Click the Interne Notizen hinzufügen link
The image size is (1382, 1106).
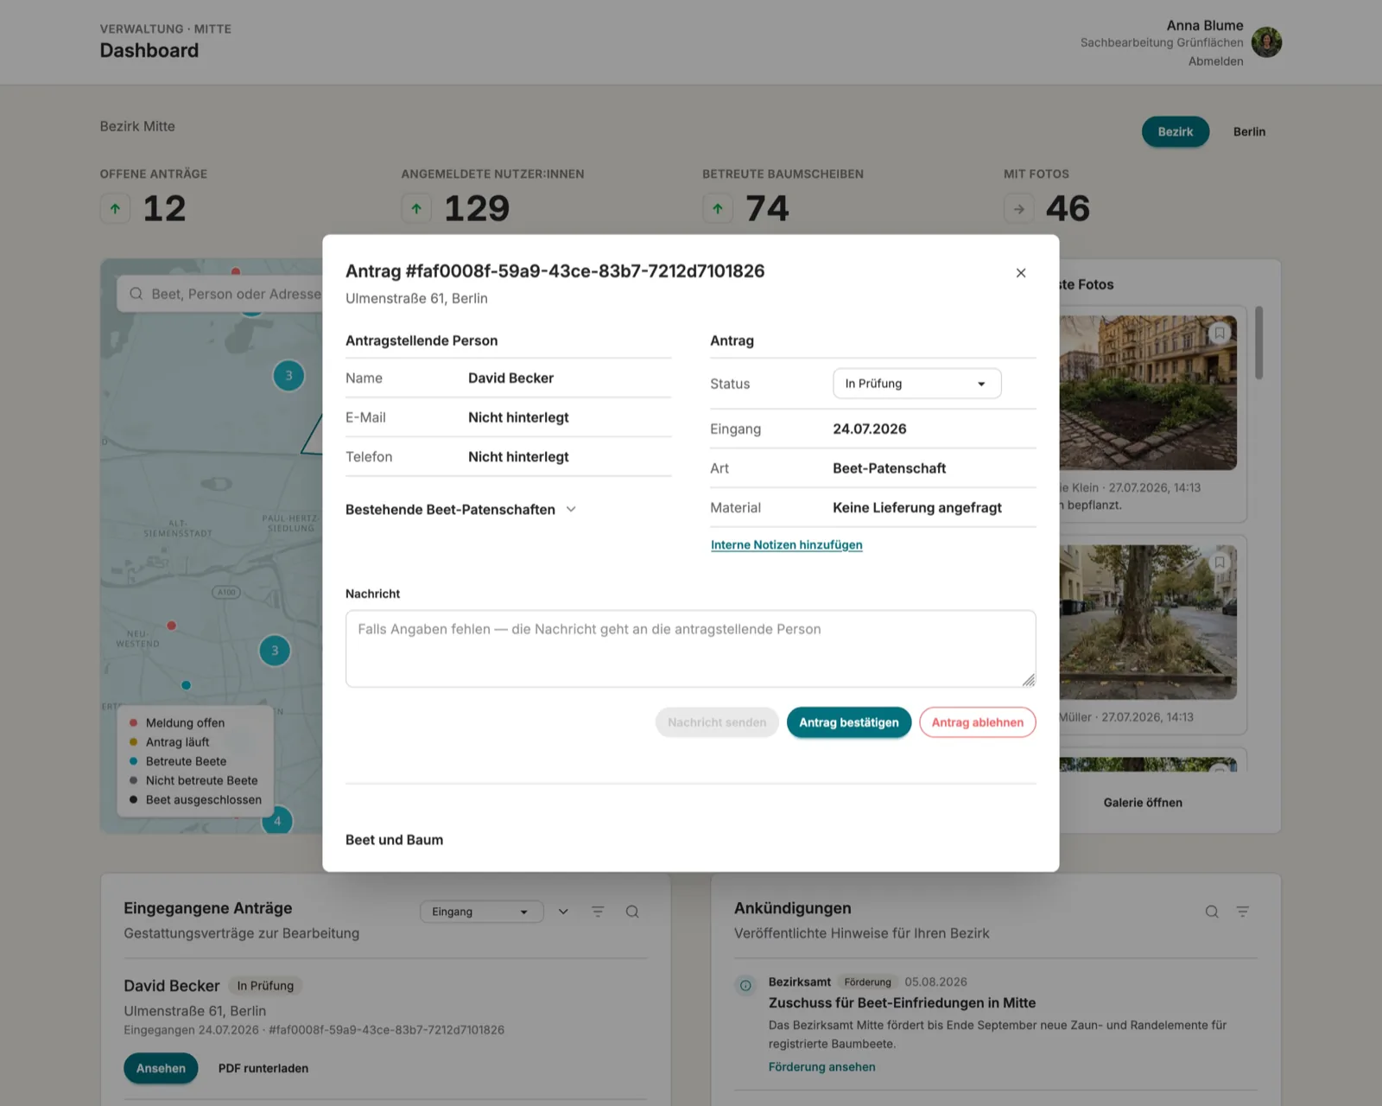(786, 545)
